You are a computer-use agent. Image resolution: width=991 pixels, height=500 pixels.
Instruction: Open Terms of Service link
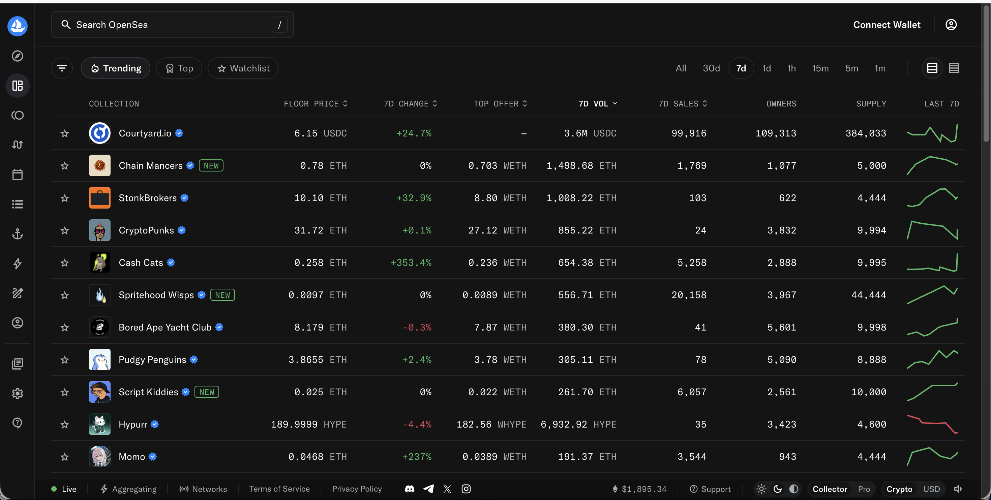pos(279,489)
